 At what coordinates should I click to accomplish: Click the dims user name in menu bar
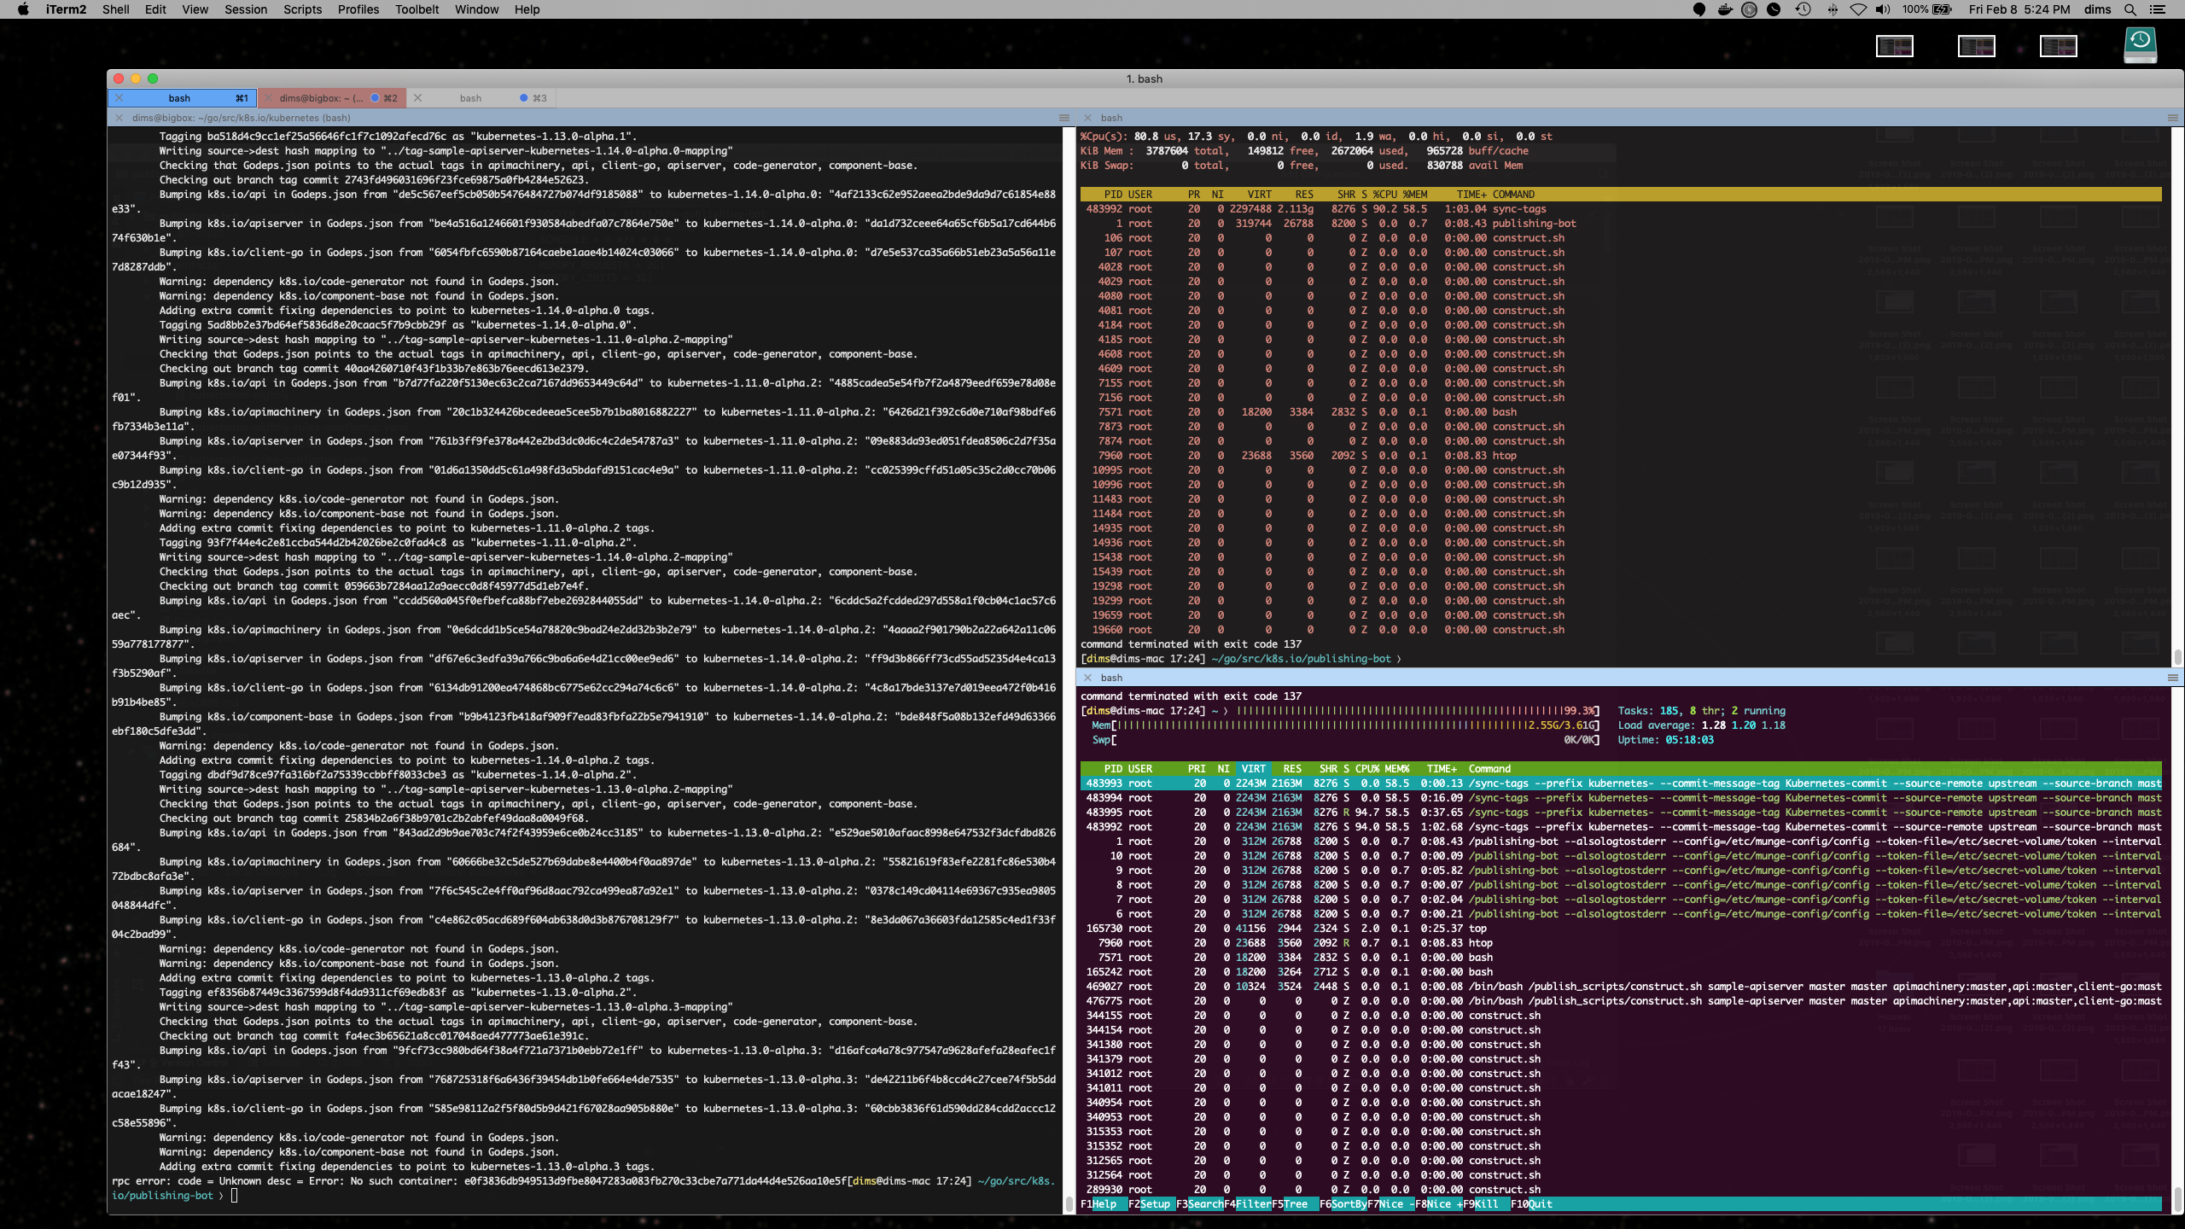coord(2097,9)
